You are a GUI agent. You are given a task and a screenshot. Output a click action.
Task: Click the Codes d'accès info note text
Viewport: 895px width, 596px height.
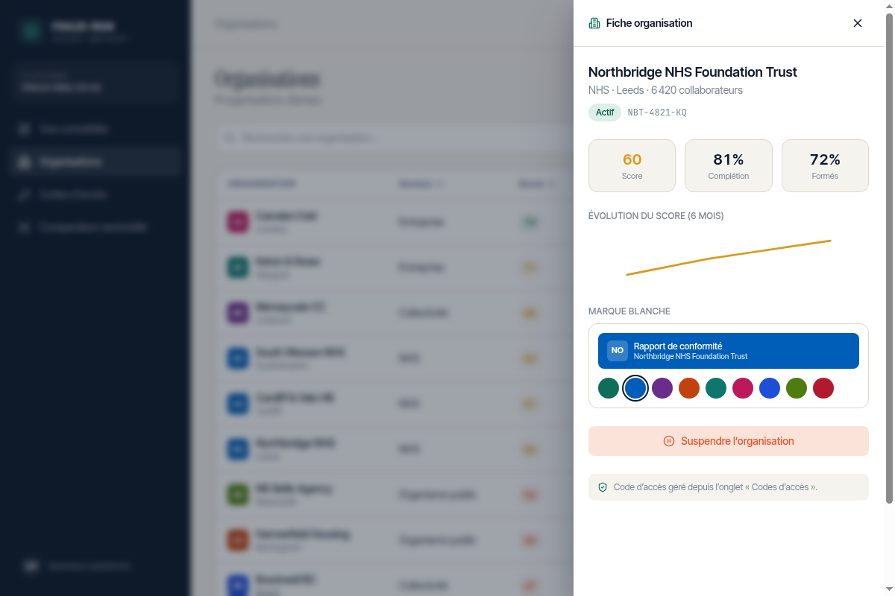(715, 487)
